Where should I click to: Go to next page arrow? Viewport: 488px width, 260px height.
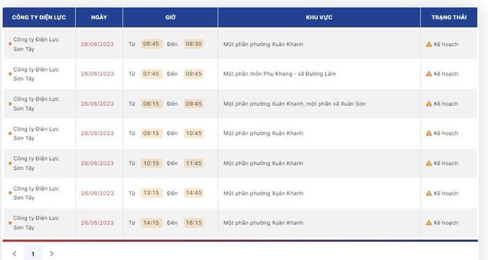point(52,254)
